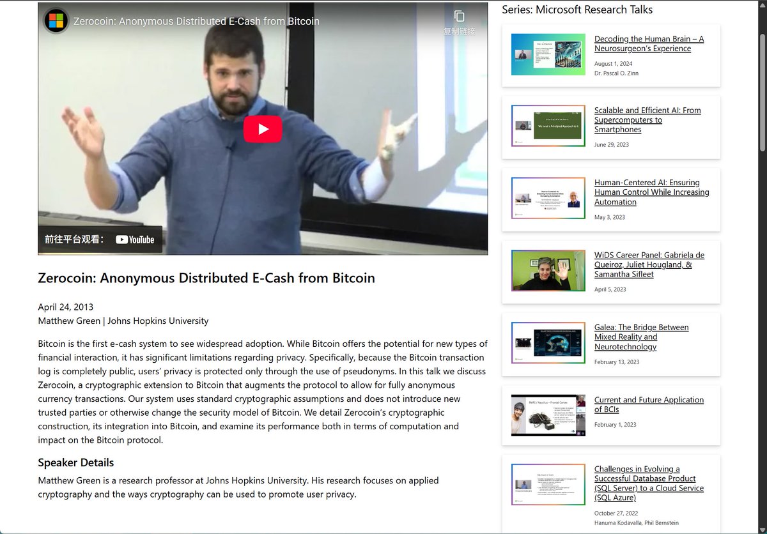
Task: Click Hanuma Kodavalla, Phil Bernstein speaker names
Action: (x=637, y=523)
